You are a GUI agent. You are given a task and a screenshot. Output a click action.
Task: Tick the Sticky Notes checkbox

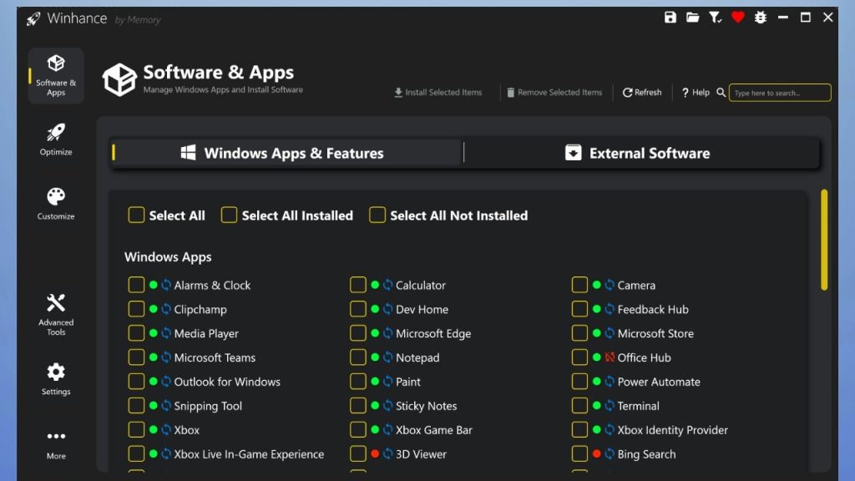point(357,406)
